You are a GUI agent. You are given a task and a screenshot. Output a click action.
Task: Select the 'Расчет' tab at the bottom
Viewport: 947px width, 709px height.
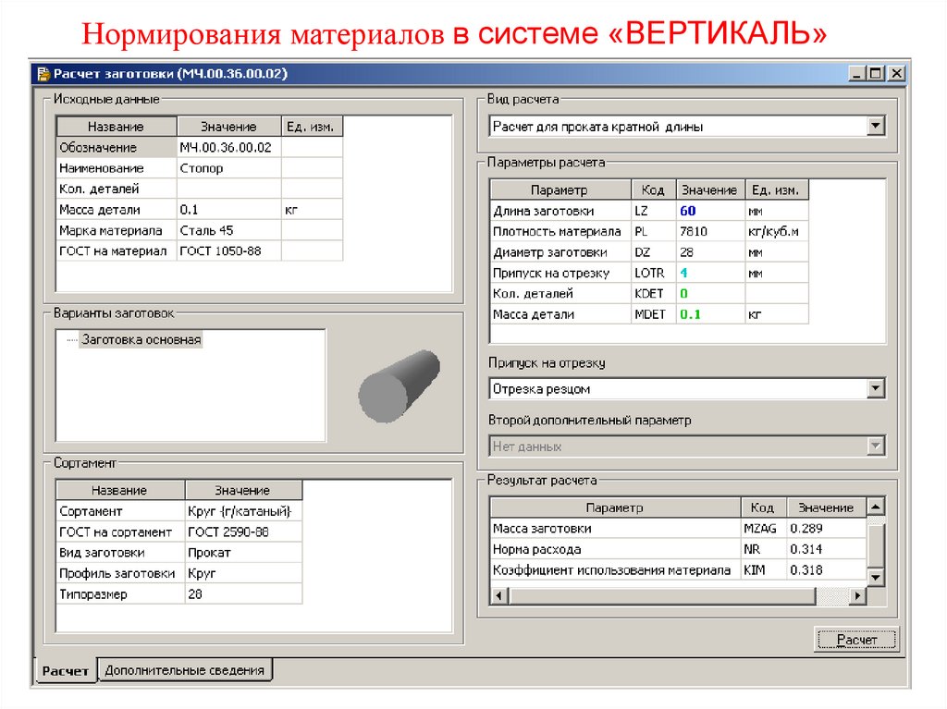point(66,671)
